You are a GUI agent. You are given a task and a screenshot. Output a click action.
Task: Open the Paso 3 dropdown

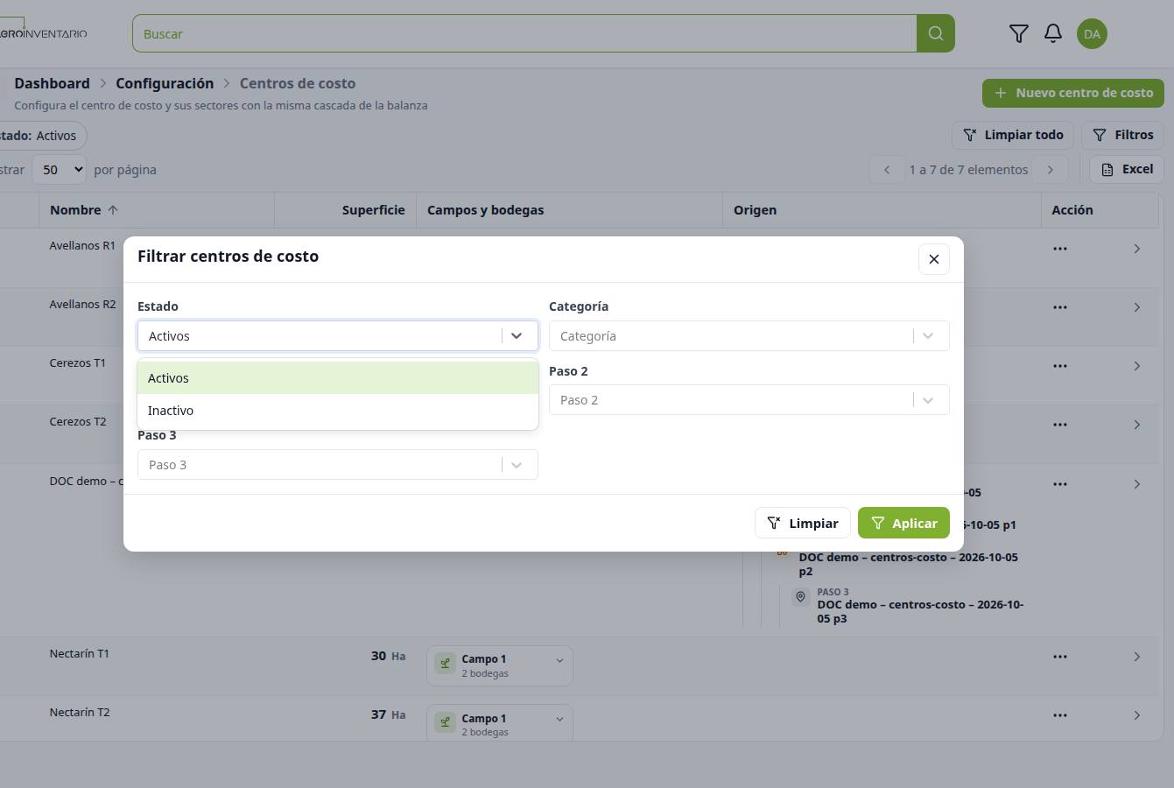pyautogui.click(x=338, y=465)
